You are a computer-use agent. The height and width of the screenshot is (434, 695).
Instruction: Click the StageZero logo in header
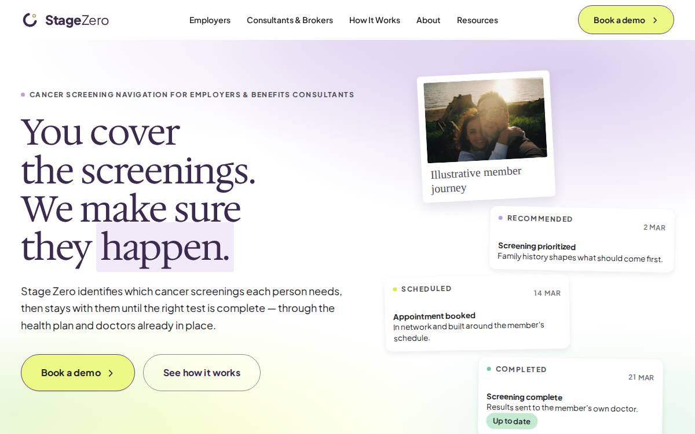(x=65, y=20)
